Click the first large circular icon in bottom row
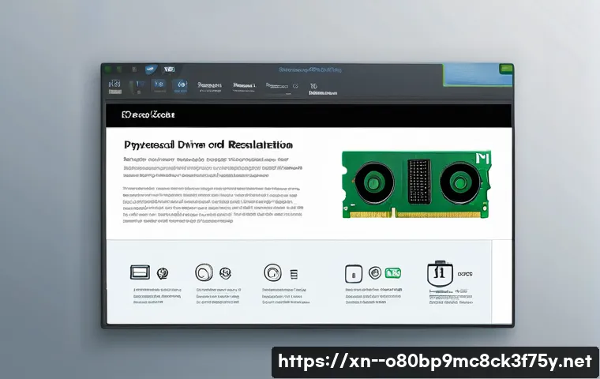 click(x=204, y=273)
